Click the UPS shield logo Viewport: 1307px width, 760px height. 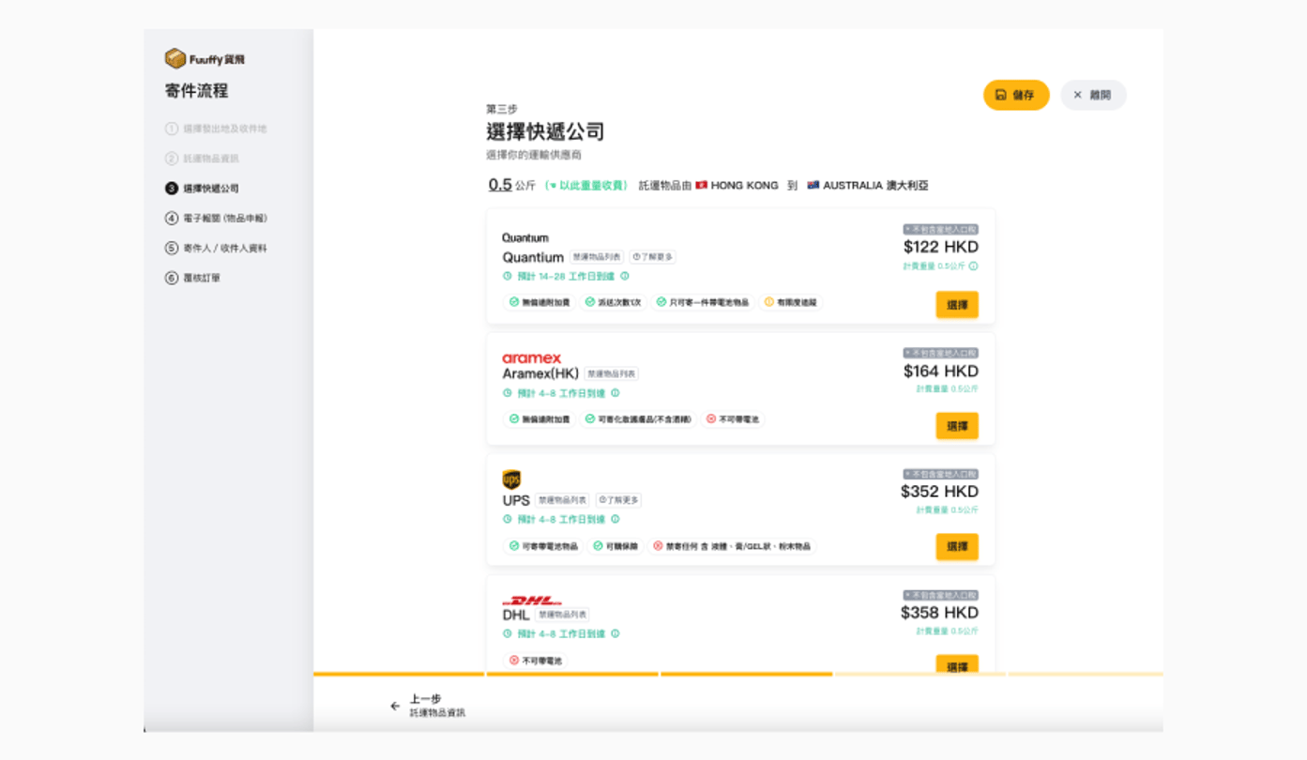pyautogui.click(x=511, y=480)
